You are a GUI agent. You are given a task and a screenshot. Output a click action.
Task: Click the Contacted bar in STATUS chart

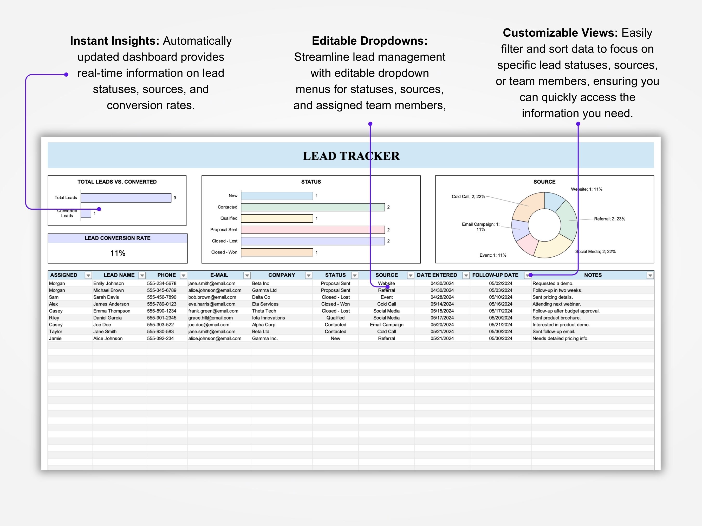pos(313,207)
